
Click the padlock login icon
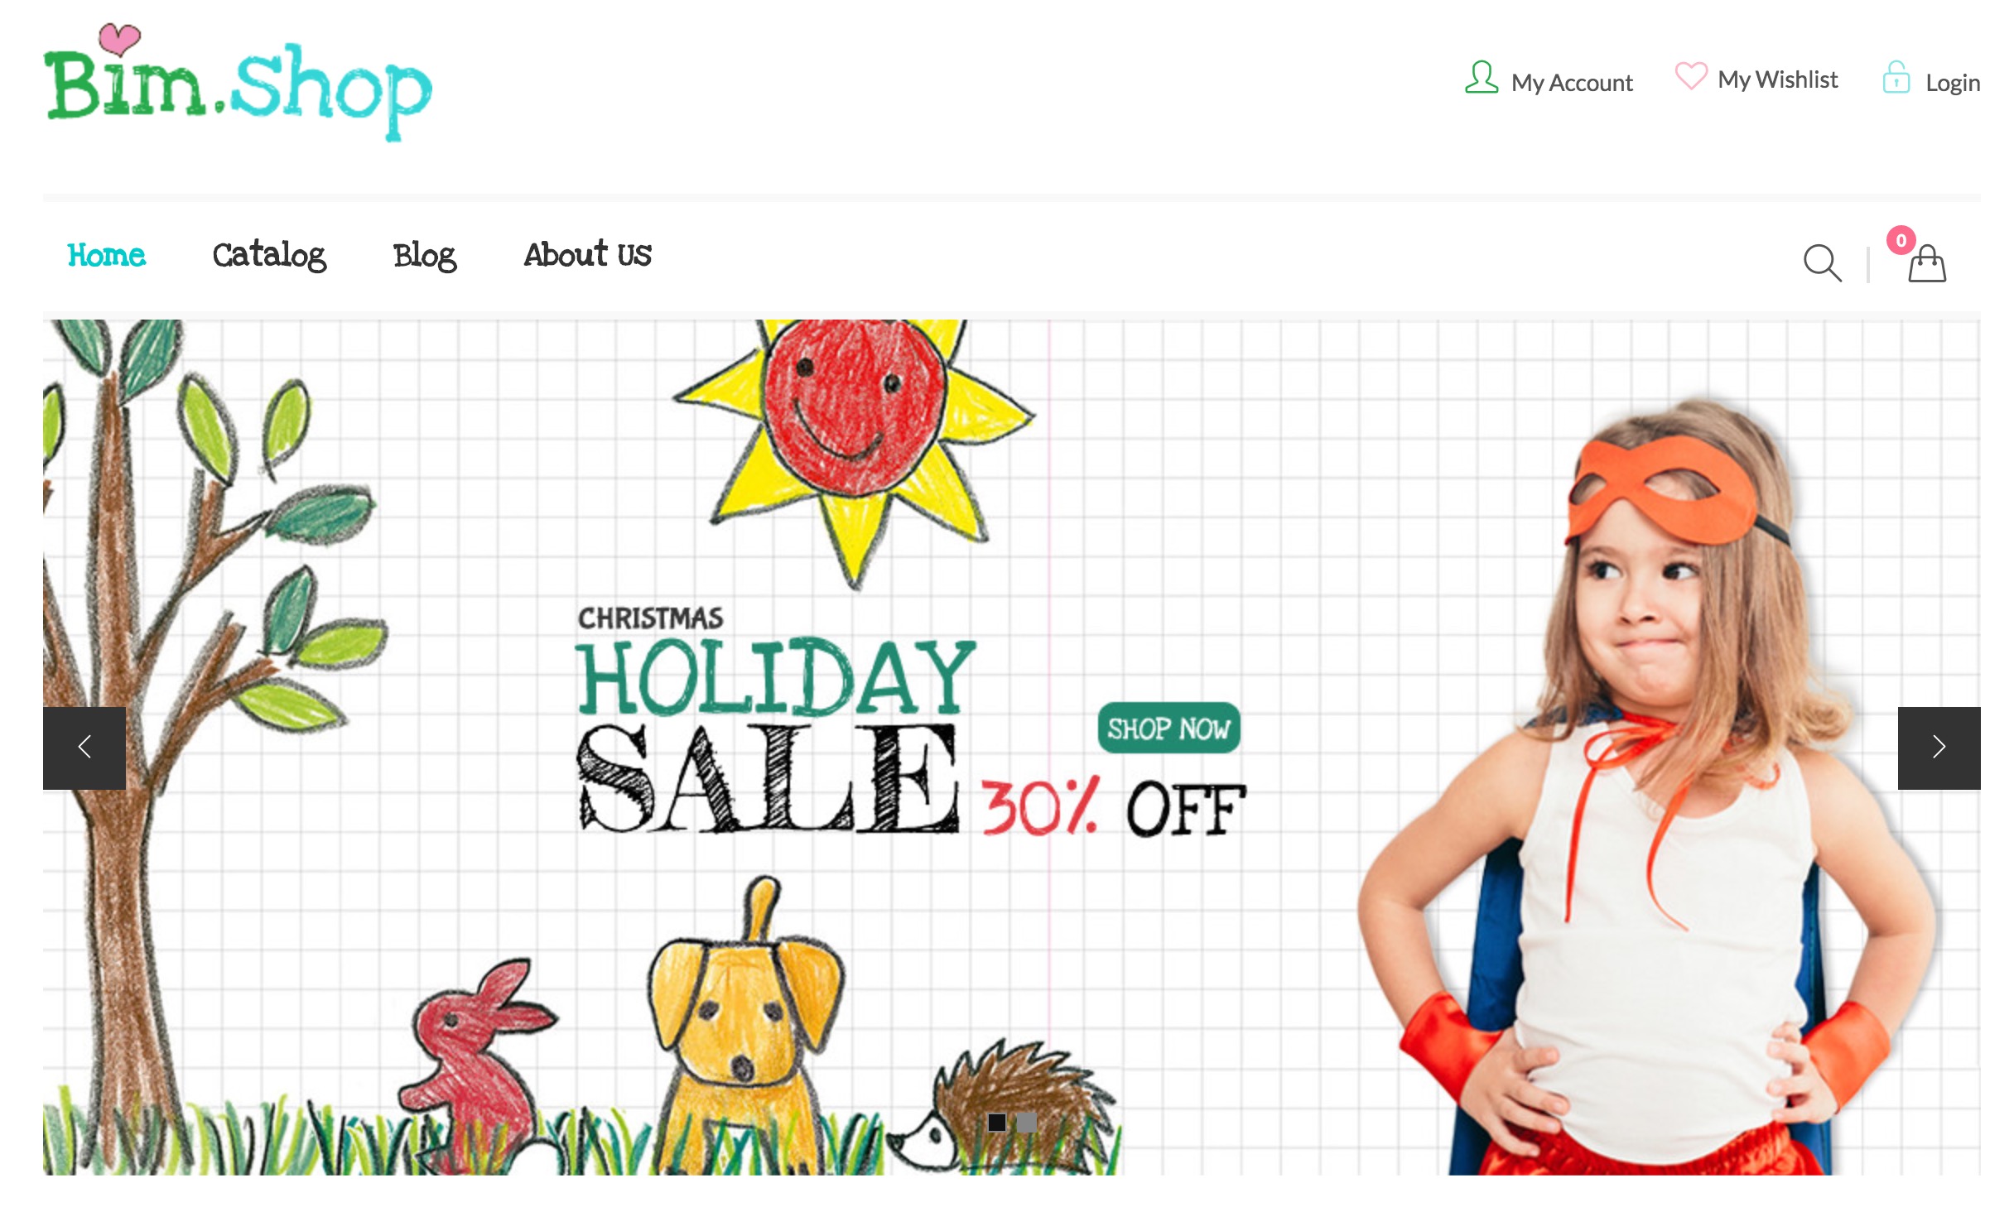pyautogui.click(x=1896, y=78)
